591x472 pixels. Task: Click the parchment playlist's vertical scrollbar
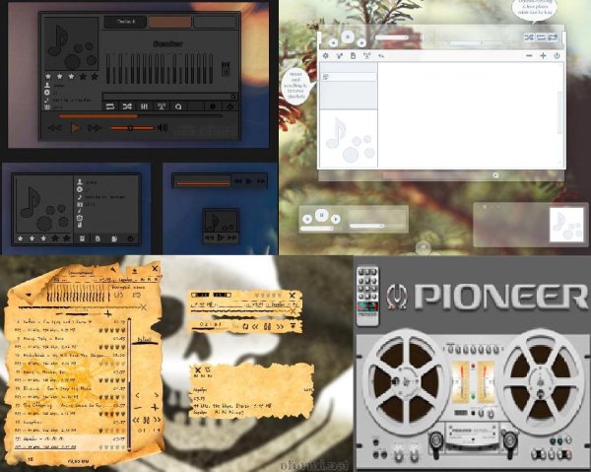point(129,384)
